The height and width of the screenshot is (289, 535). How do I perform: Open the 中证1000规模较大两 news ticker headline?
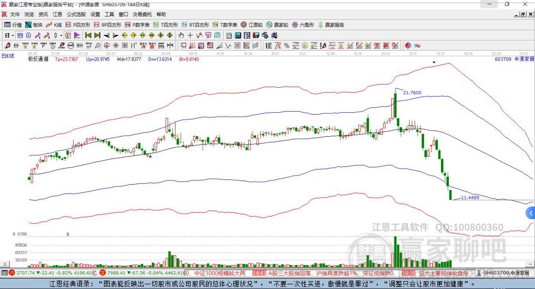[x=220, y=273]
